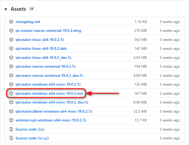189x145 pixels.
Task: Click package icon beside the .msi file
Action: 11,93
